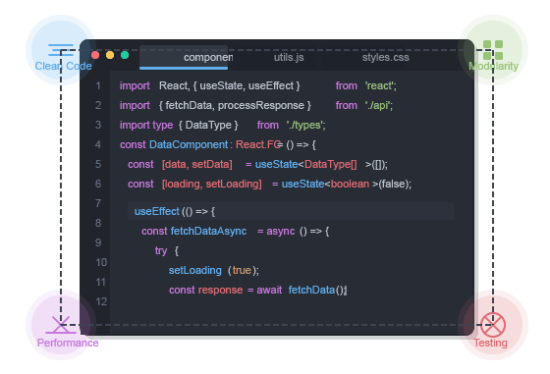Click the highlighted useEffect line

(x=291, y=211)
